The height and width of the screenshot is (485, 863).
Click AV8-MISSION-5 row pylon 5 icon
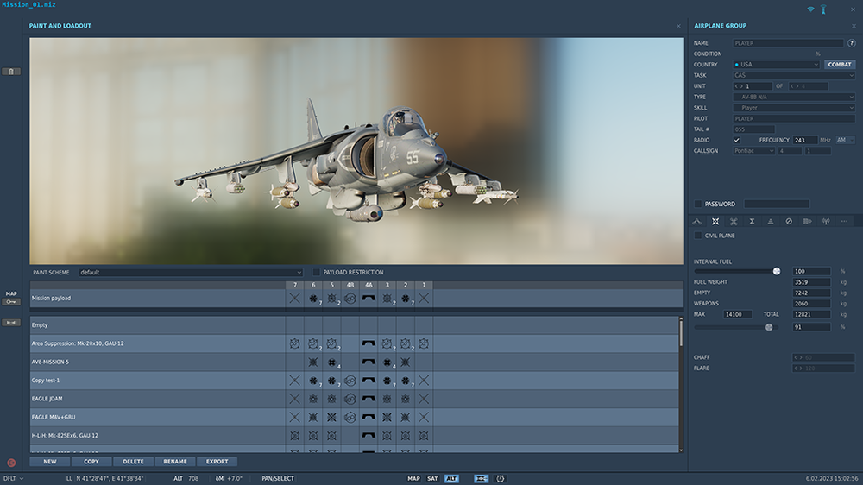pyautogui.click(x=332, y=362)
